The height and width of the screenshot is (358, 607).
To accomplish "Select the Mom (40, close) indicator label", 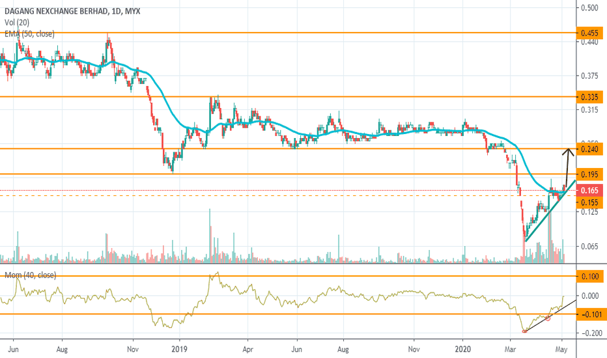I will pyautogui.click(x=30, y=275).
